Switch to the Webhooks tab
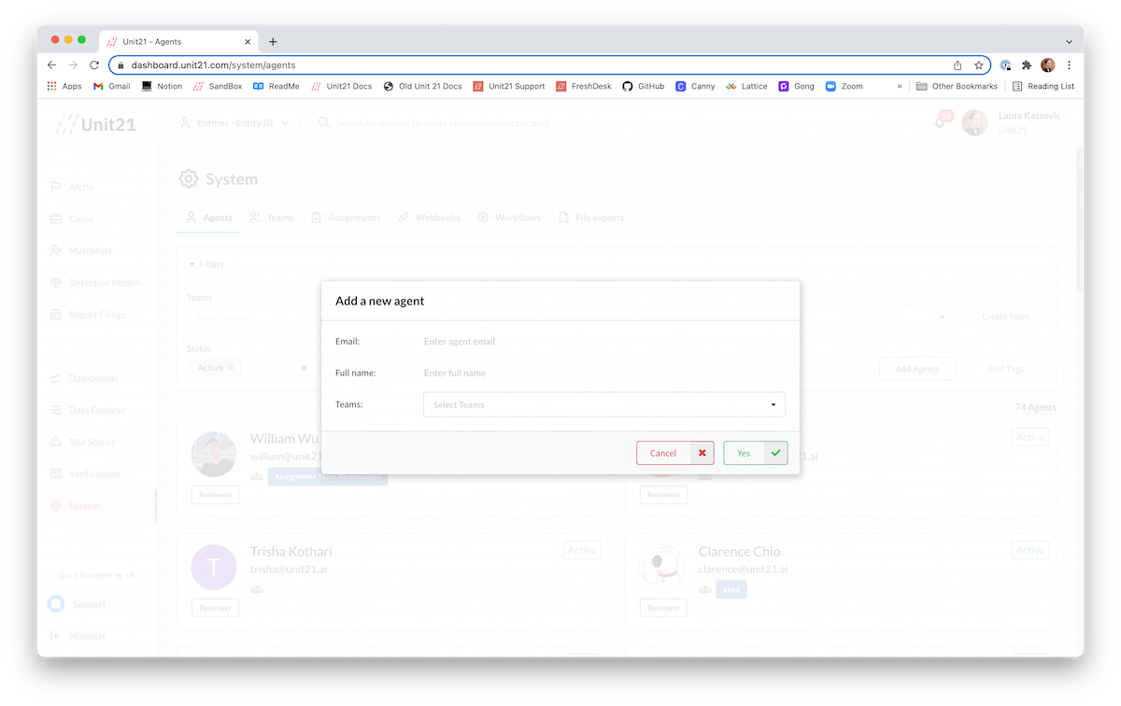The image size is (1121, 706). point(430,218)
